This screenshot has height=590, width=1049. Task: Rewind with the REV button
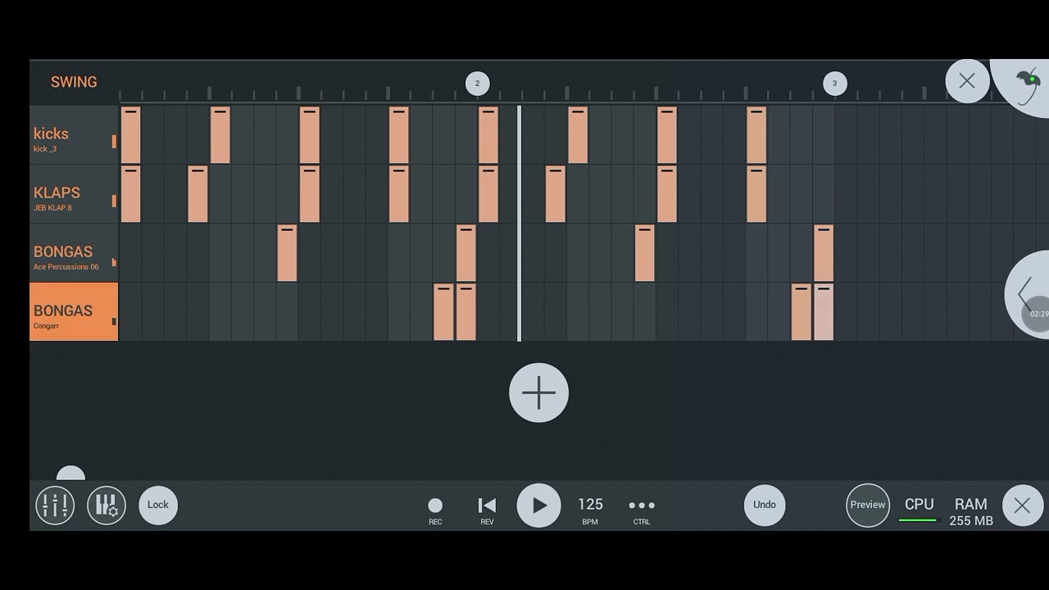point(487,510)
